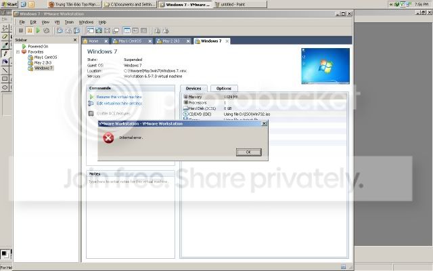Click the black foreground color box in Paint
The width and height of the screenshot is (433, 271).
pyautogui.click(x=4, y=253)
